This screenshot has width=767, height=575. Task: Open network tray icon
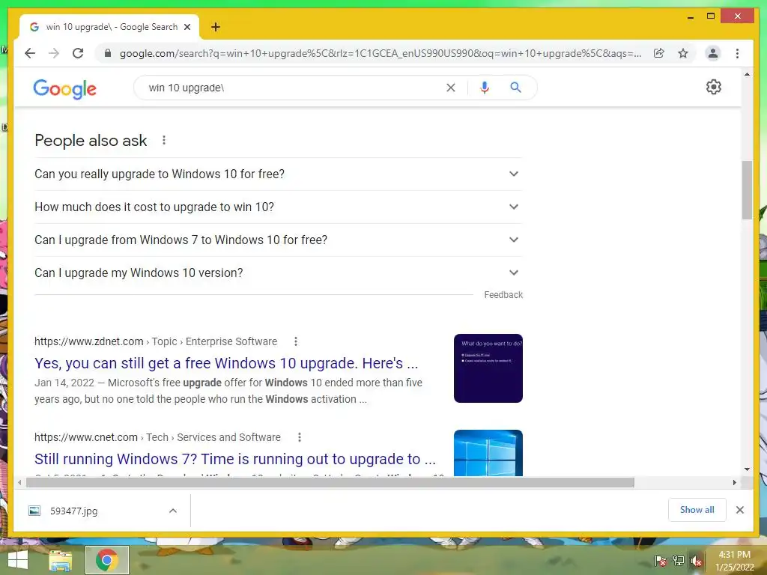click(x=679, y=561)
